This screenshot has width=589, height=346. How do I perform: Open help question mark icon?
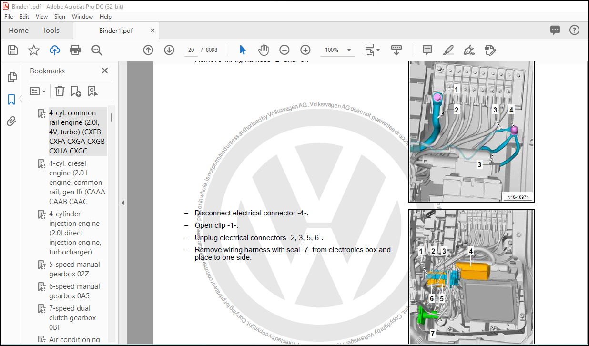tap(575, 30)
